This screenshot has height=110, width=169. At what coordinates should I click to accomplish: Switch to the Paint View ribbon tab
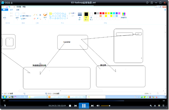tap(18, 10)
